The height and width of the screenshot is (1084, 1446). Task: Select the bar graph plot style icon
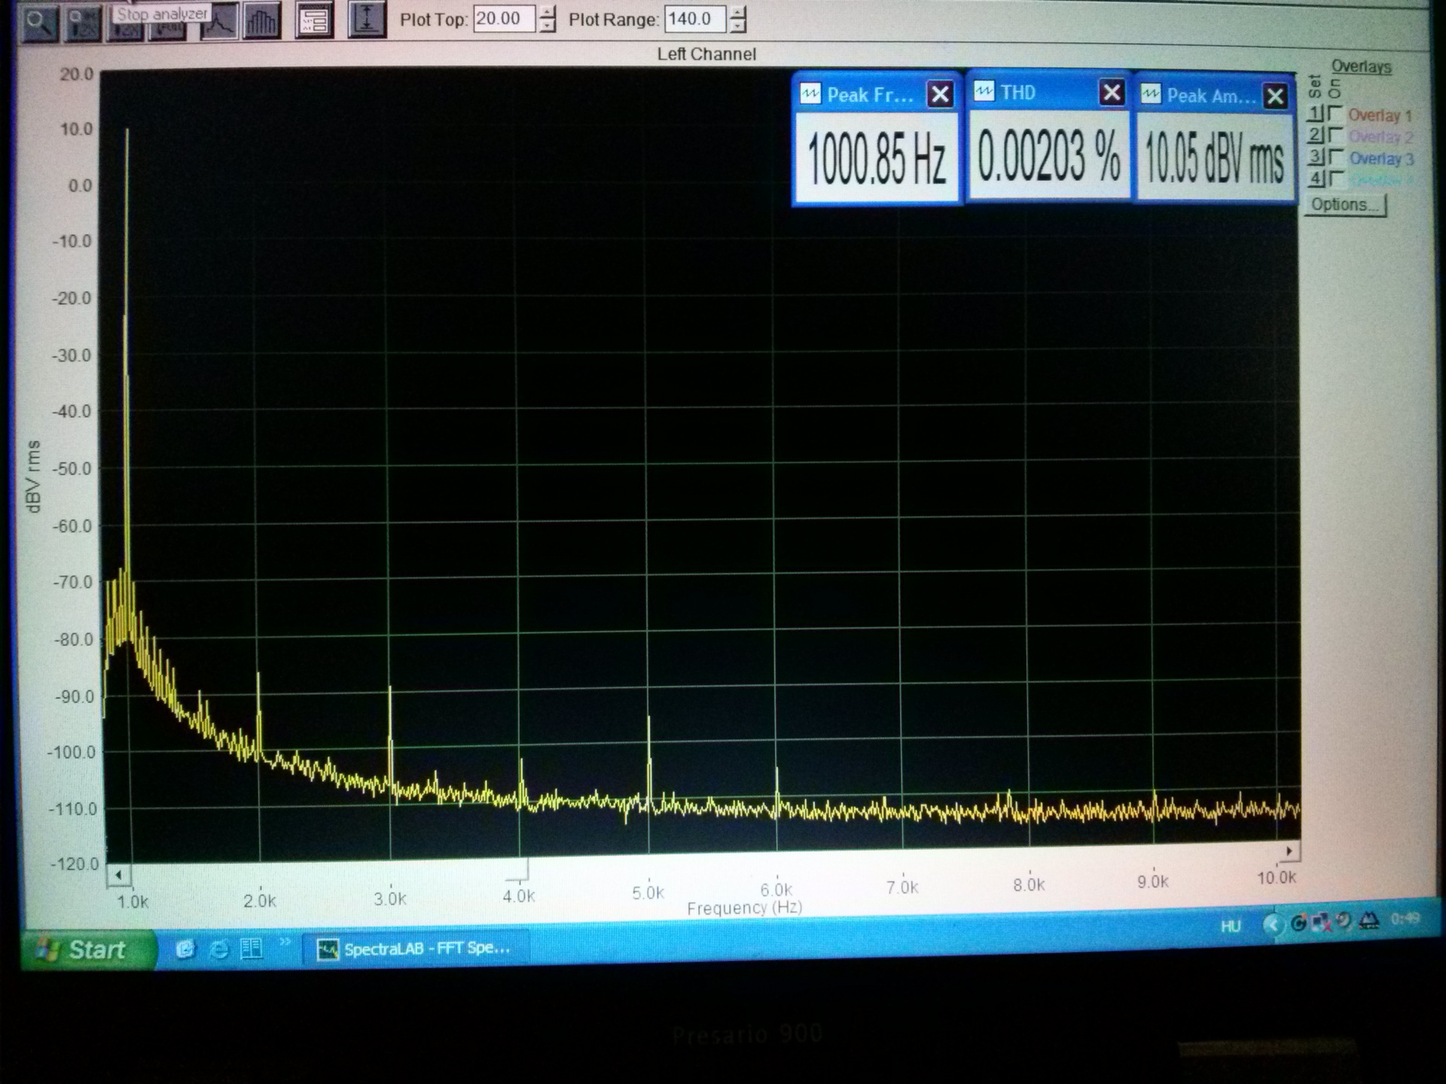pos(261,22)
